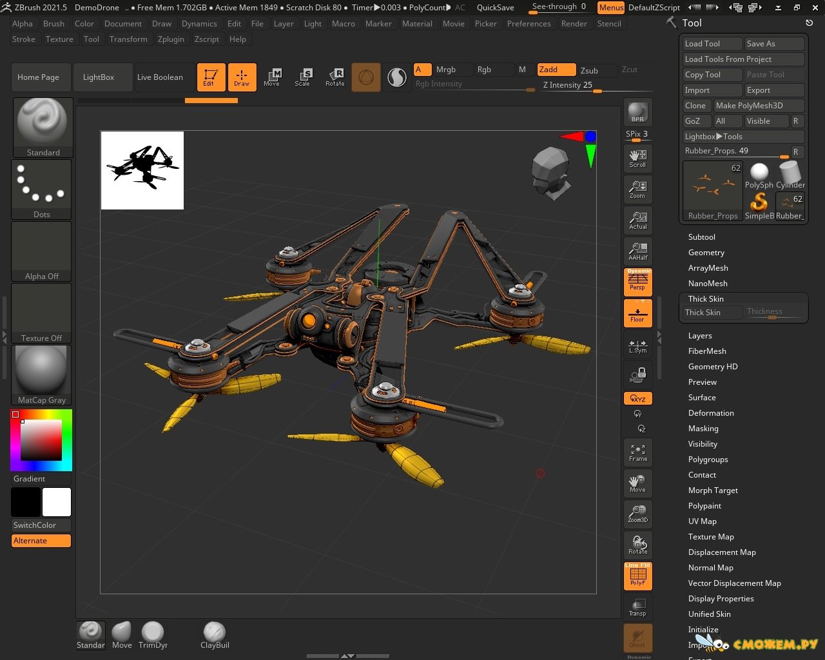Select the Move transform tool
This screenshot has width=825, height=660.
[x=271, y=77]
